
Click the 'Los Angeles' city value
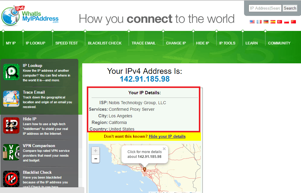[x=120, y=116]
